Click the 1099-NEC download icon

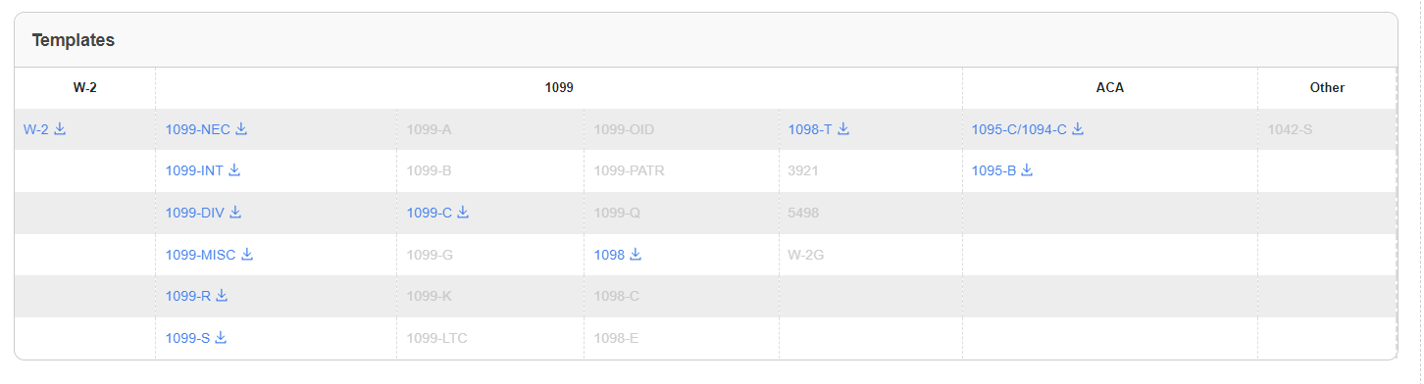pyautogui.click(x=241, y=128)
